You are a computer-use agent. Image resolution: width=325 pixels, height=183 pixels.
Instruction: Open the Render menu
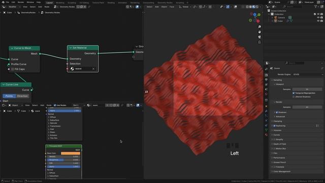pyautogui.click(x=21, y=2)
